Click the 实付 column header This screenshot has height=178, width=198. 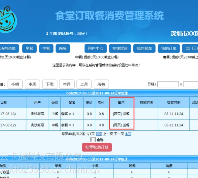101,102
